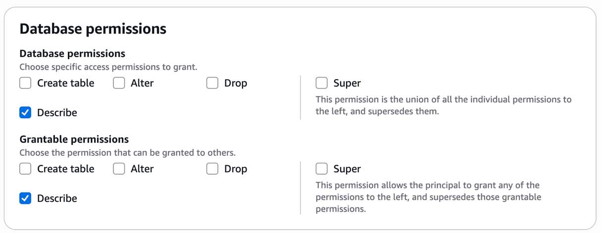Click the grantable Super description about the principal
This screenshot has height=233, width=601.
(x=428, y=197)
